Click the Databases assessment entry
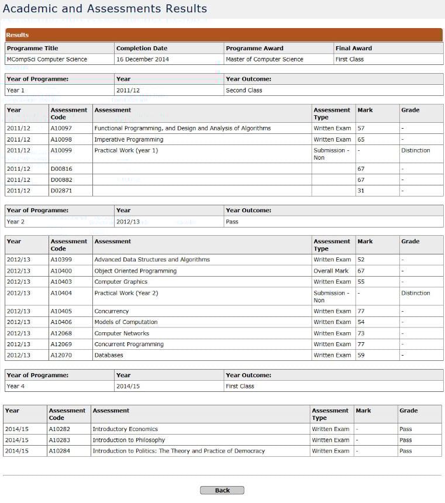Viewport: 445px width, 503px height. click(109, 355)
